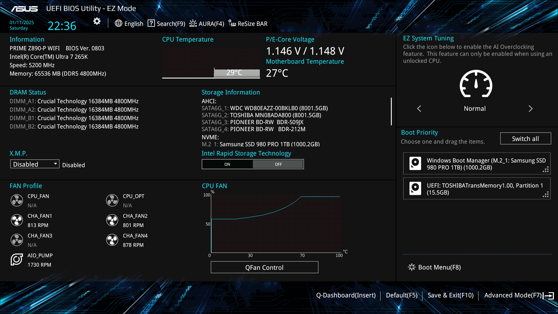Image resolution: width=558 pixels, height=314 pixels.
Task: Click the CPU_OPT fan icon
Action: pos(112,200)
